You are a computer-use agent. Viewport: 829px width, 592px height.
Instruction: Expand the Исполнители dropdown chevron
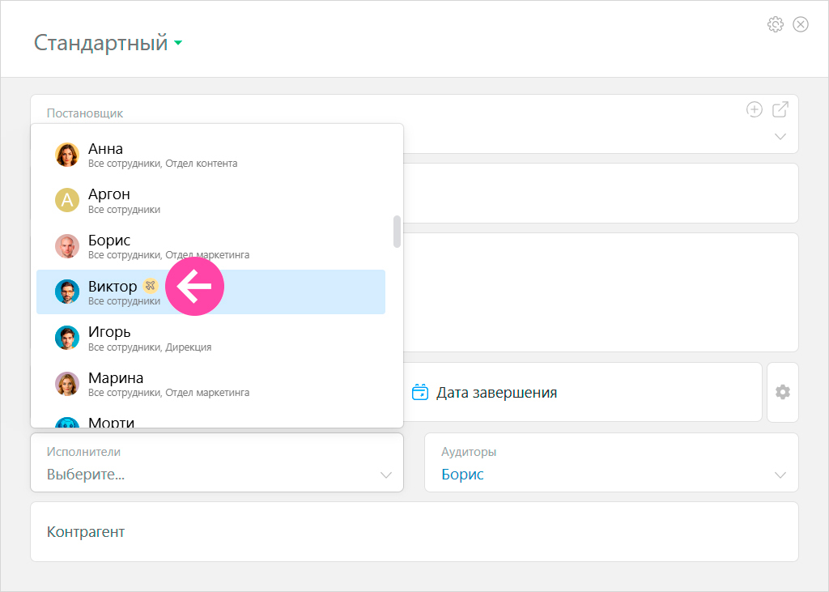386,475
